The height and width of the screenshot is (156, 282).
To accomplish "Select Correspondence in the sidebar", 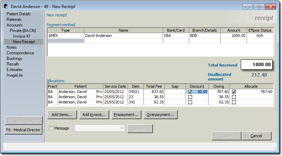I will pyautogui.click(x=20, y=53).
